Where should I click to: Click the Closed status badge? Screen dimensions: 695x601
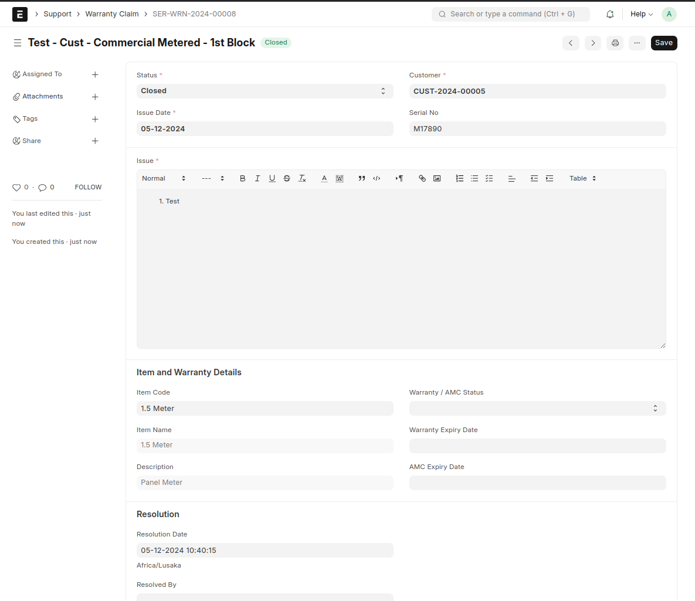point(276,43)
